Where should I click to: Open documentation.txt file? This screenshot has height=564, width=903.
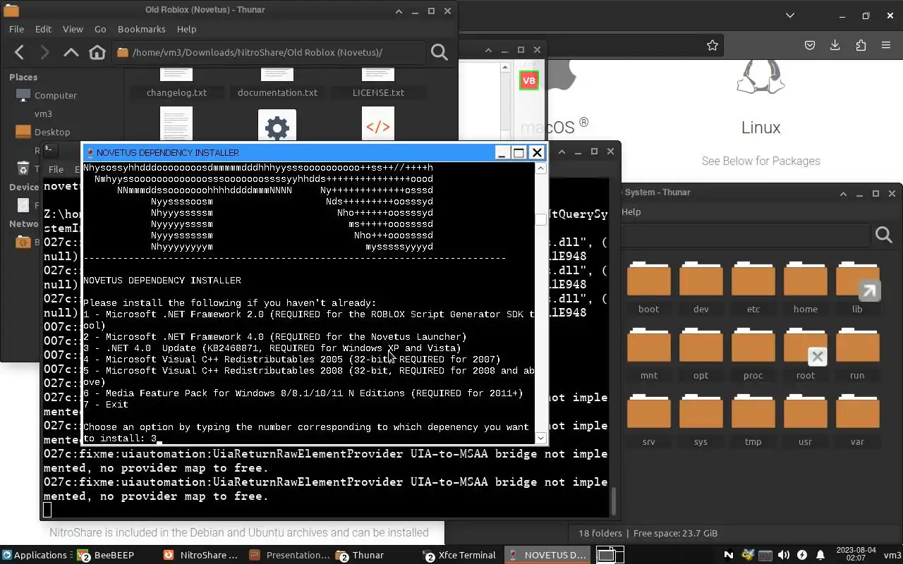click(x=277, y=92)
